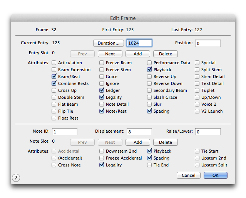Add a new entry slot
The height and width of the screenshot is (198, 246).
coord(137,54)
